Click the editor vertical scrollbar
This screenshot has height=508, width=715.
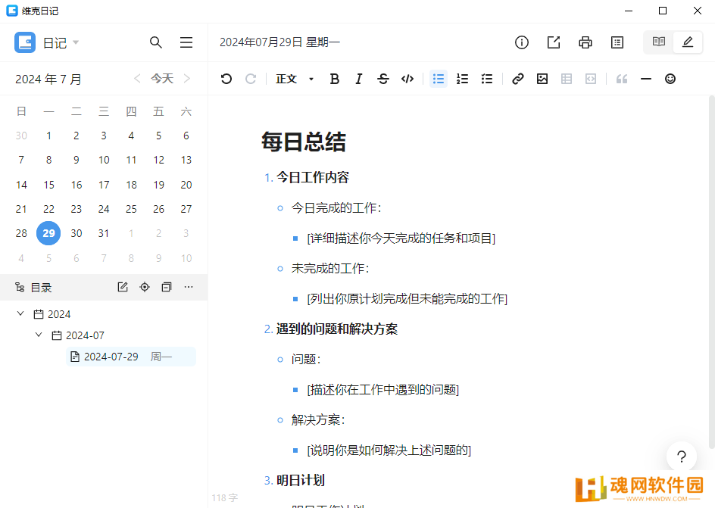tap(712, 272)
